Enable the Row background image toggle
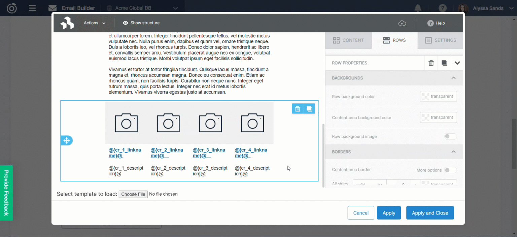Screen dimensions: 517x237 tap(450, 136)
